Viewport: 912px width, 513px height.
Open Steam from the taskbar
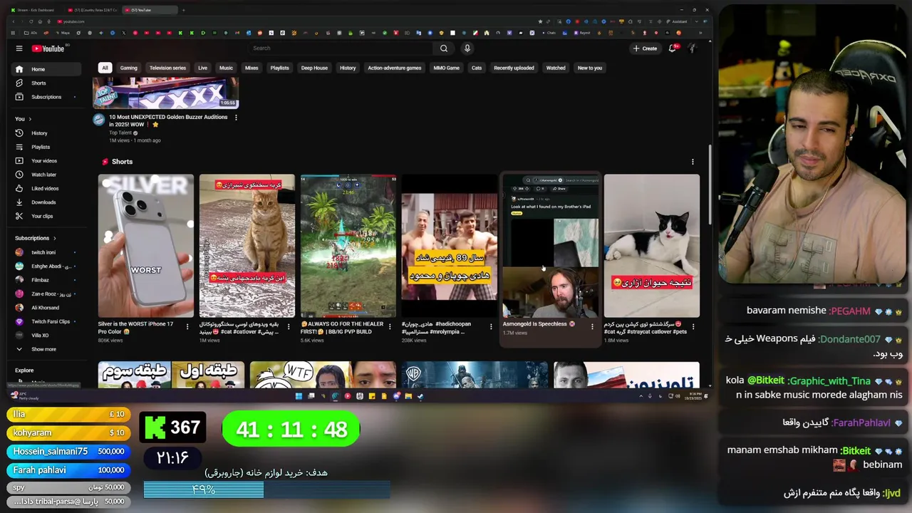(x=420, y=396)
